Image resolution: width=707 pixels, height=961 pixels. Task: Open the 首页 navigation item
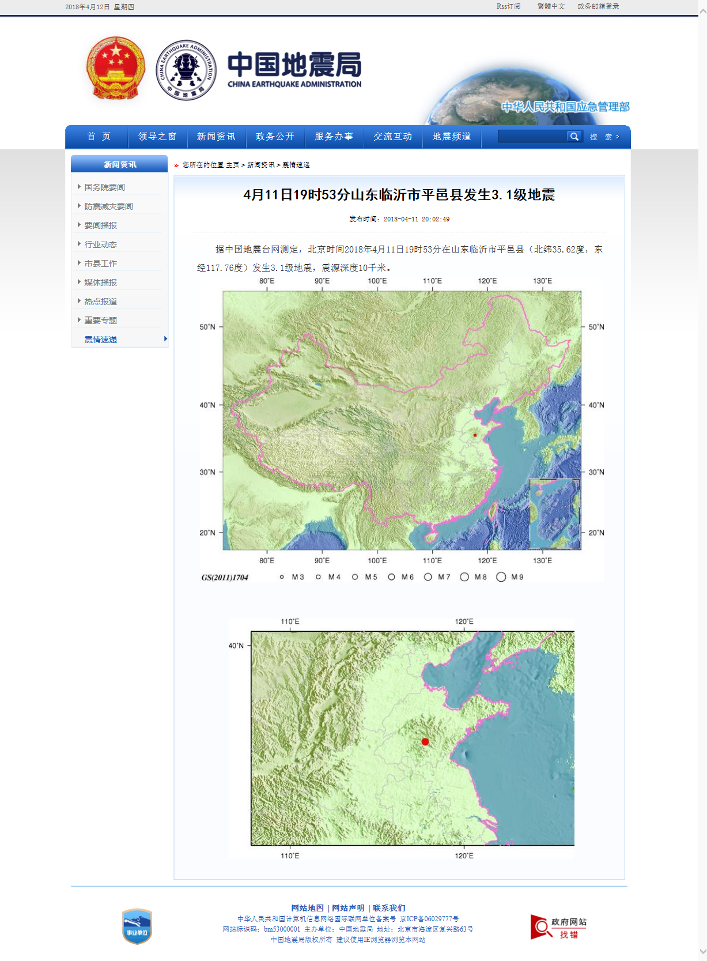[x=99, y=137]
